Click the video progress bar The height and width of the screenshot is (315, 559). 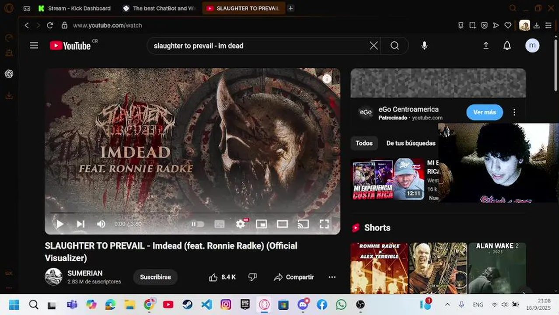(192, 213)
